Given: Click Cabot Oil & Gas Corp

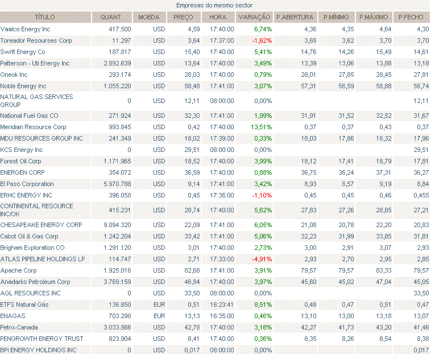Looking at the screenshot, I should tap(29, 237).
